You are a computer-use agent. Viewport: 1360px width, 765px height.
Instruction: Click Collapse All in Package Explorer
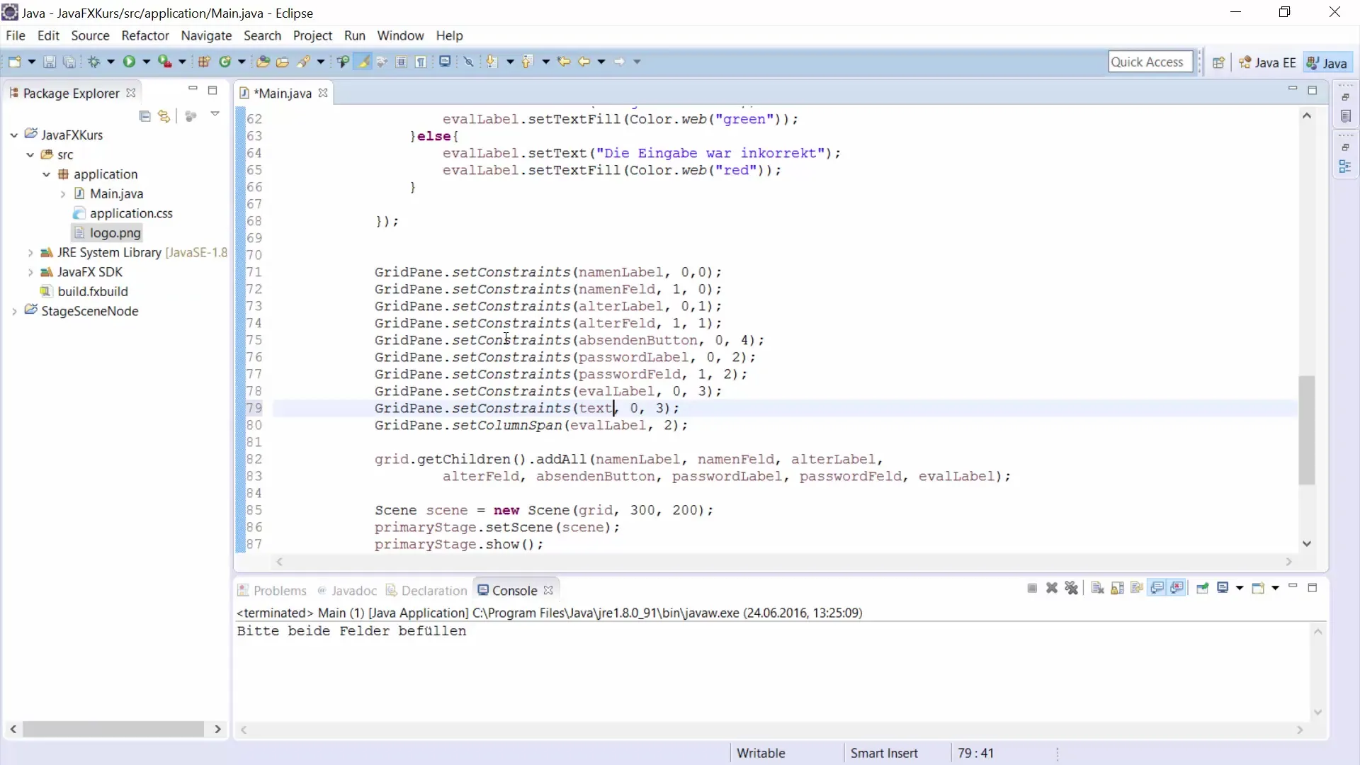click(144, 116)
